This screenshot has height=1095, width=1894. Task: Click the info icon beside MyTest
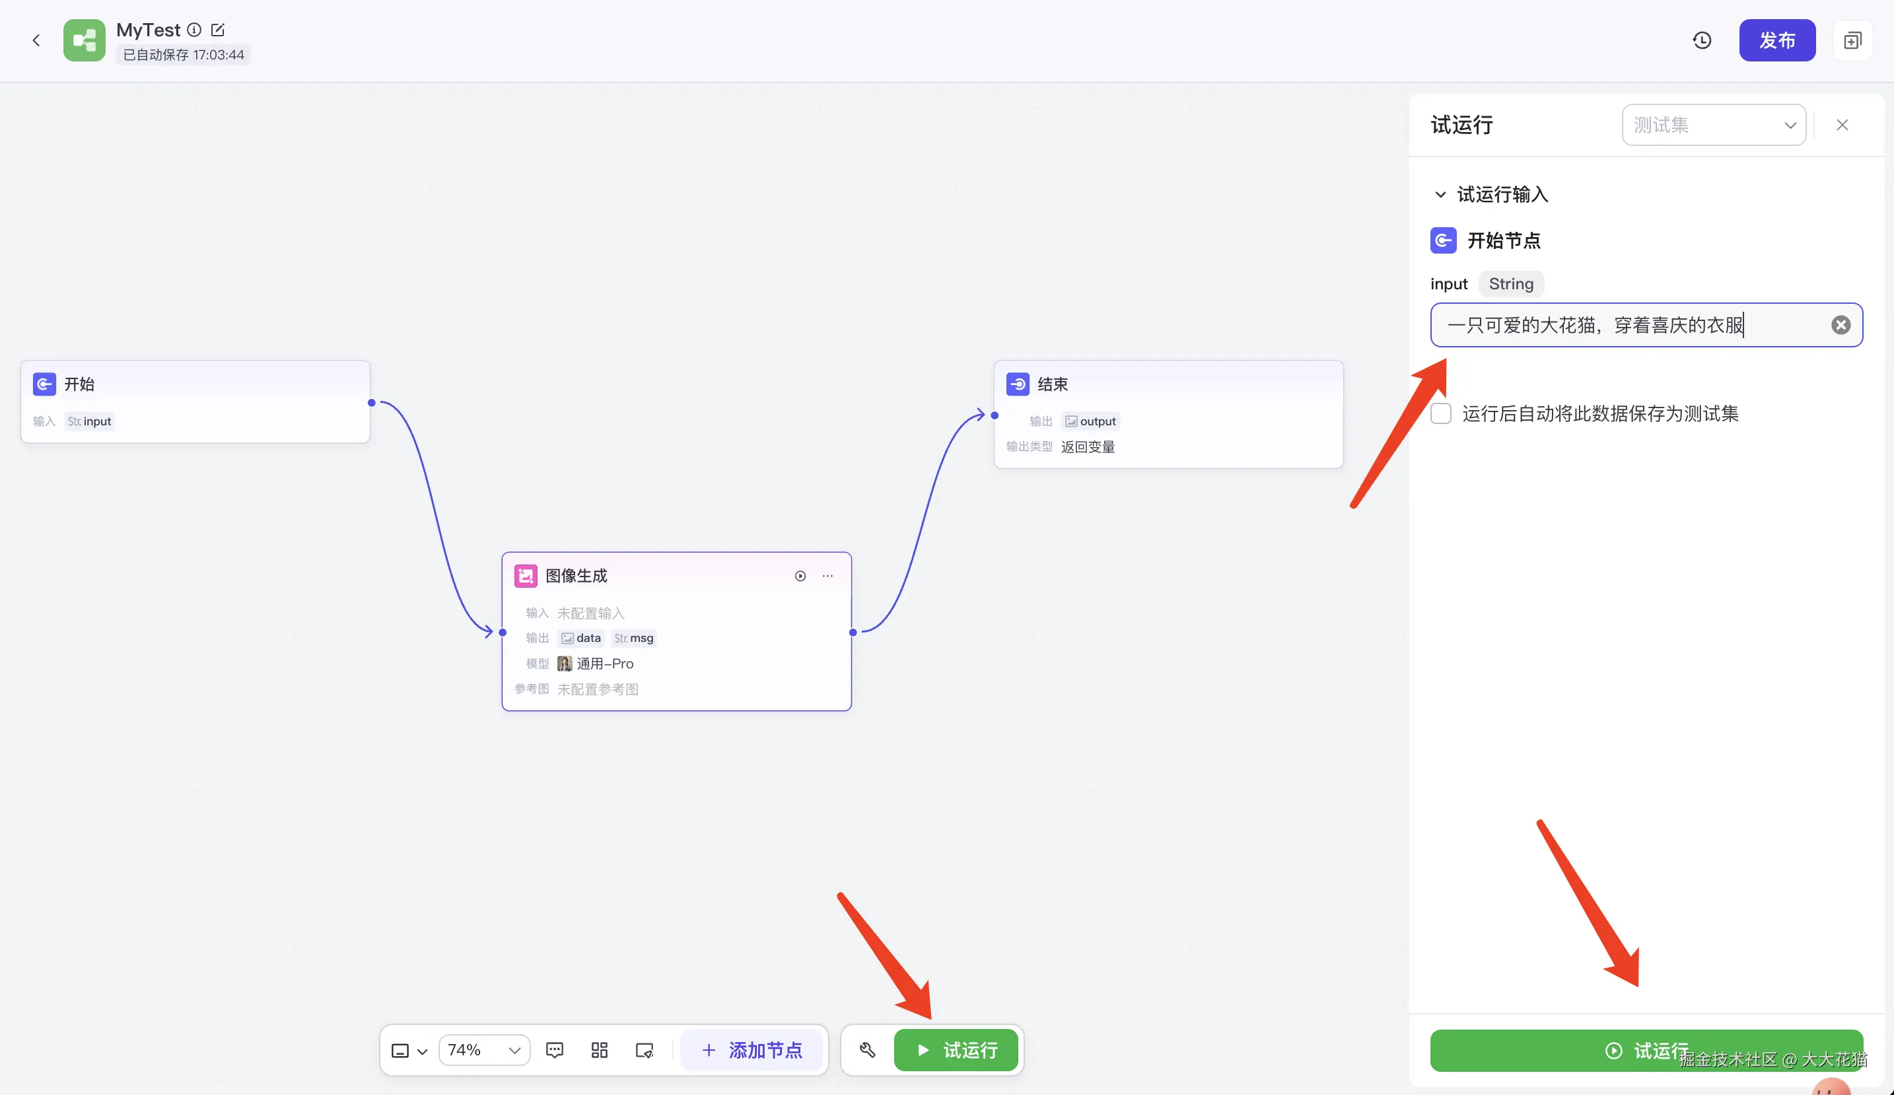click(194, 30)
